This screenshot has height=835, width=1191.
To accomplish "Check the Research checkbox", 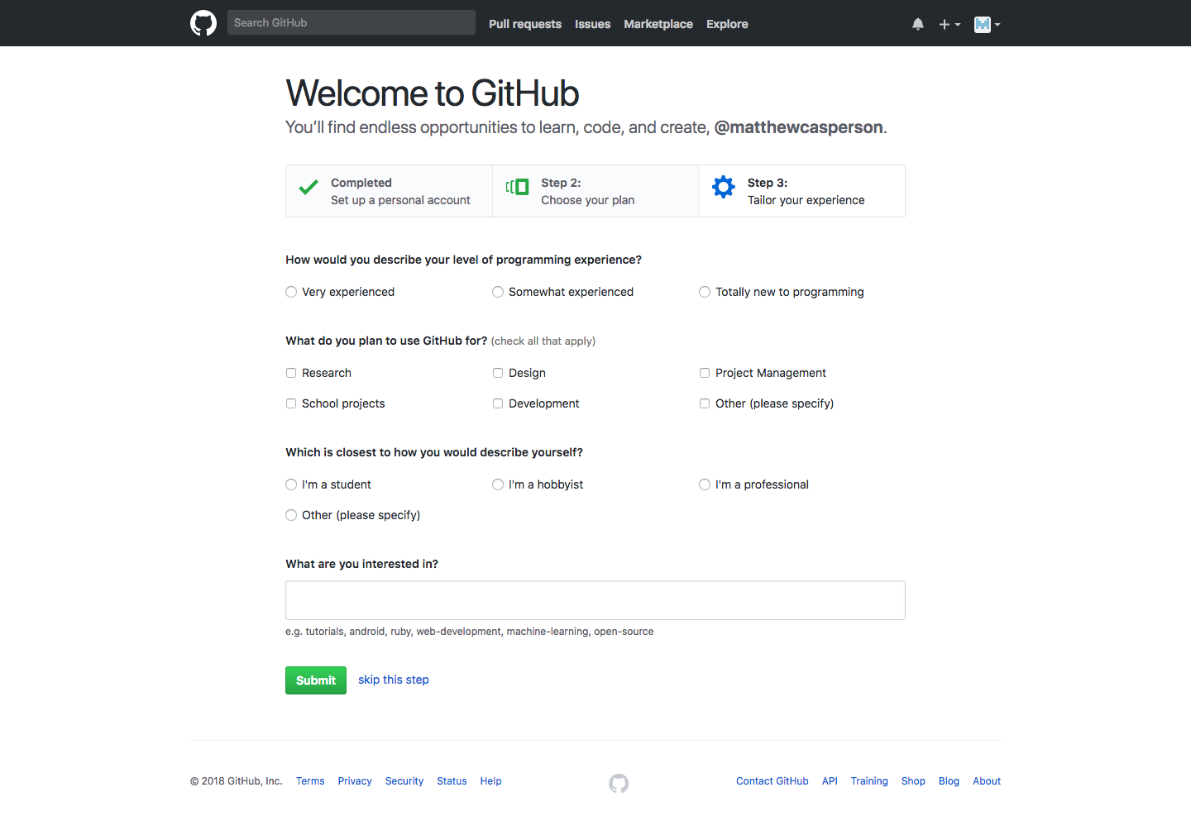I will coord(291,373).
